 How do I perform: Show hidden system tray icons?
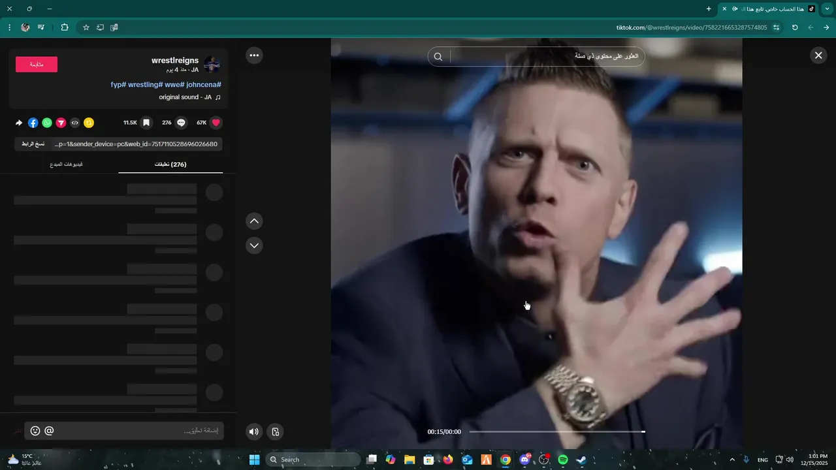(x=731, y=460)
